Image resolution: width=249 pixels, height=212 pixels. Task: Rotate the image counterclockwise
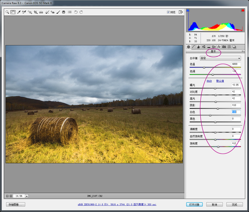(x=76, y=12)
